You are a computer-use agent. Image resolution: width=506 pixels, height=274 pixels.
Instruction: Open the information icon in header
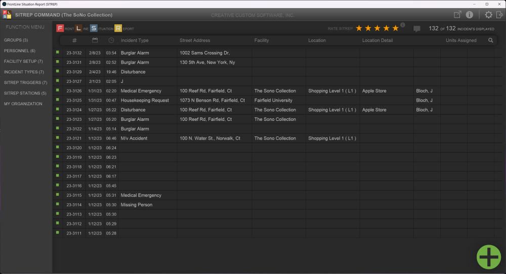470,15
